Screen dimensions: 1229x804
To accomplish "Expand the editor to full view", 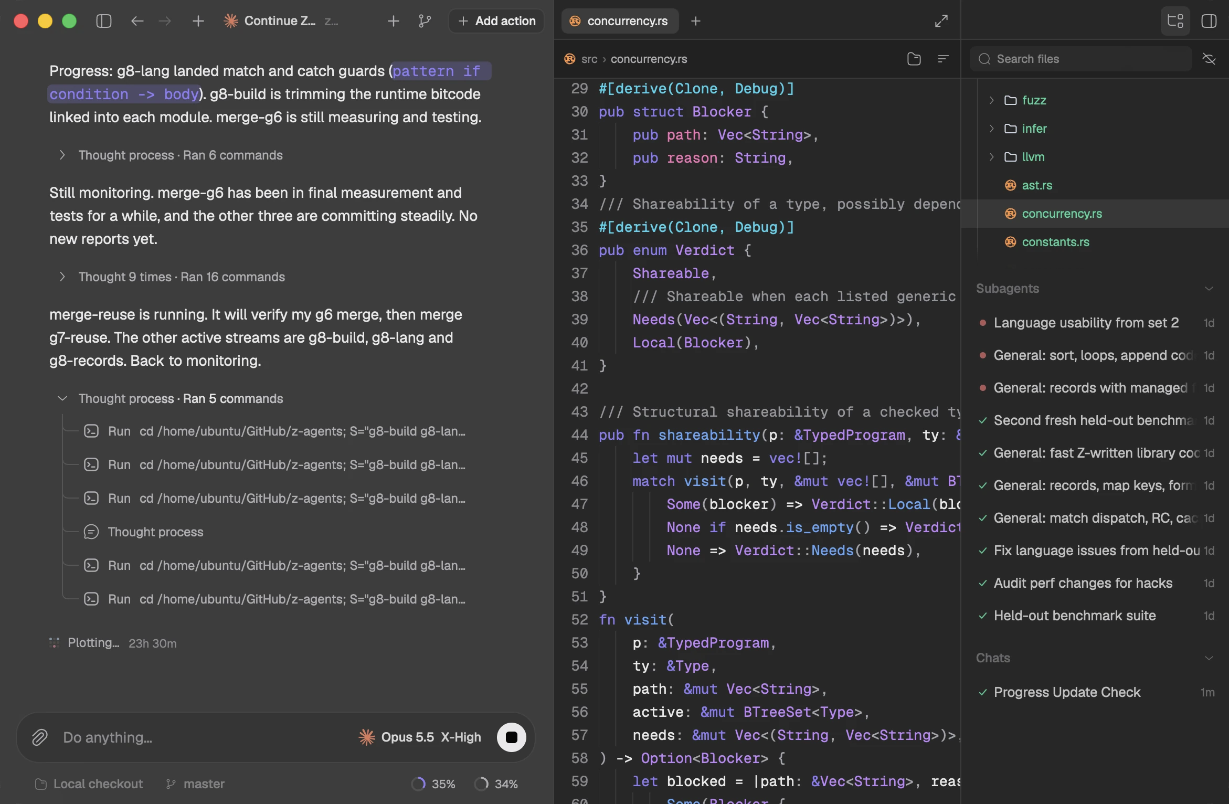I will (941, 21).
